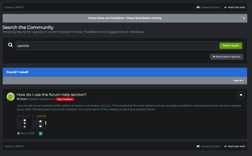Click the comment bubble icon on result

[241, 95]
